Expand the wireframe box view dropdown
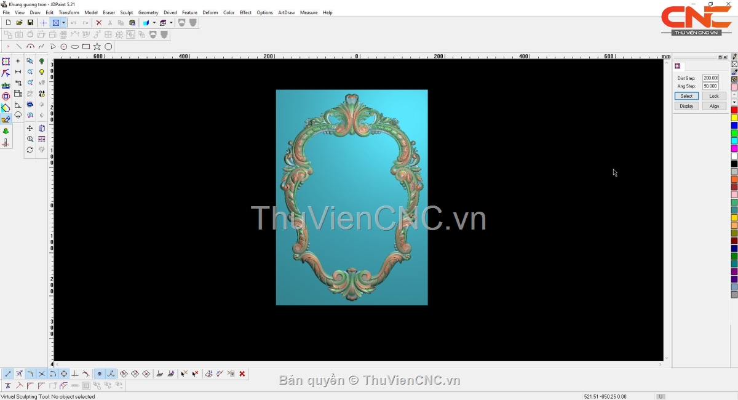The width and height of the screenshot is (738, 400). [x=171, y=23]
